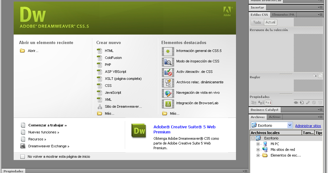Click the CSS document icon under Crear nuevo
The width and height of the screenshot is (330, 173).
point(99,86)
